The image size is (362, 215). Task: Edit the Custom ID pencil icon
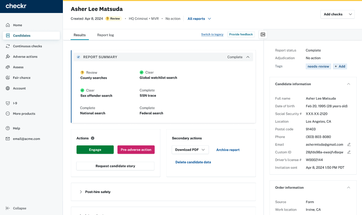pos(349,152)
